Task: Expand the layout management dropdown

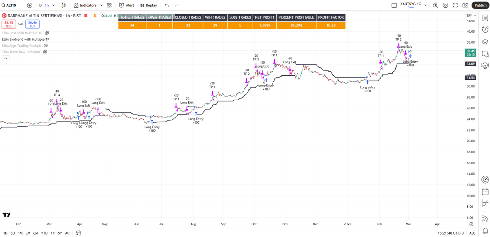Action: [x=425, y=5]
